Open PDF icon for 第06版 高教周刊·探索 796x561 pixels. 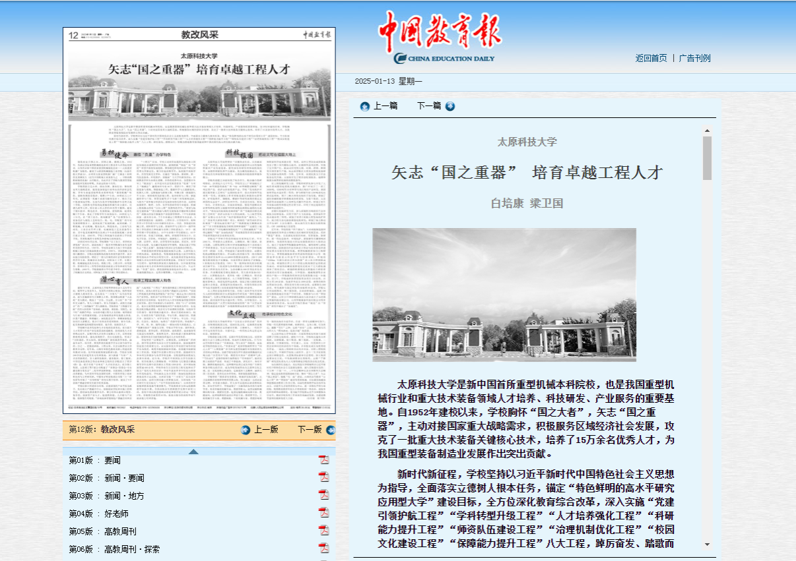pyautogui.click(x=324, y=548)
